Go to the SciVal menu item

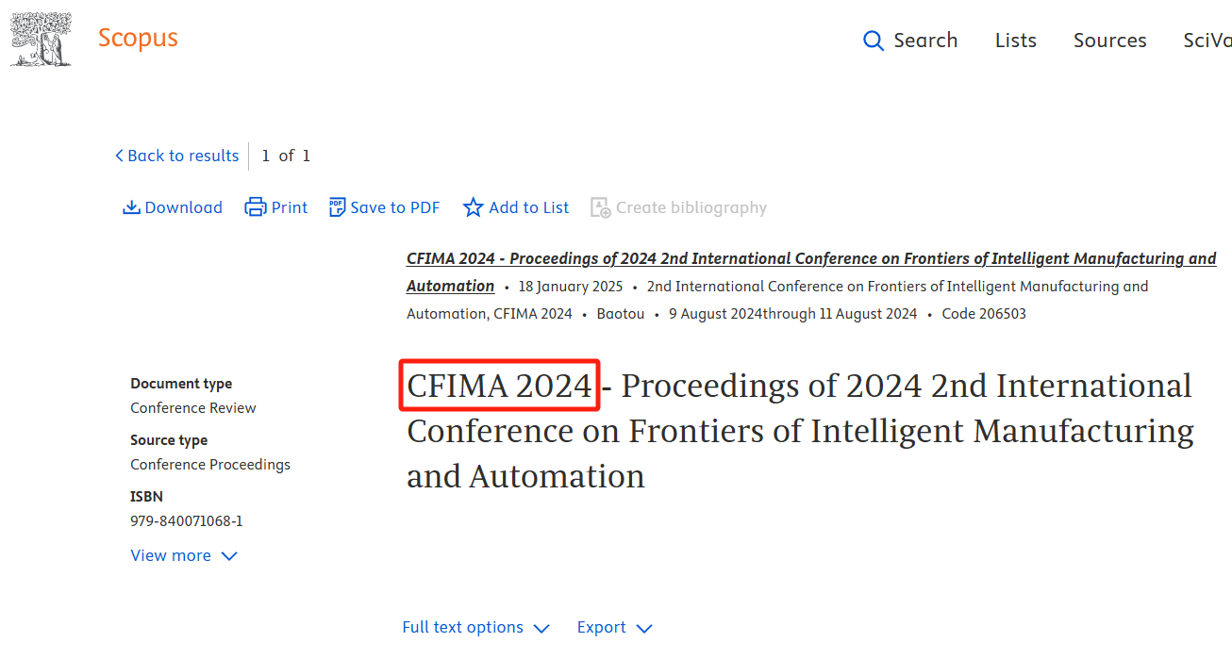(1207, 41)
